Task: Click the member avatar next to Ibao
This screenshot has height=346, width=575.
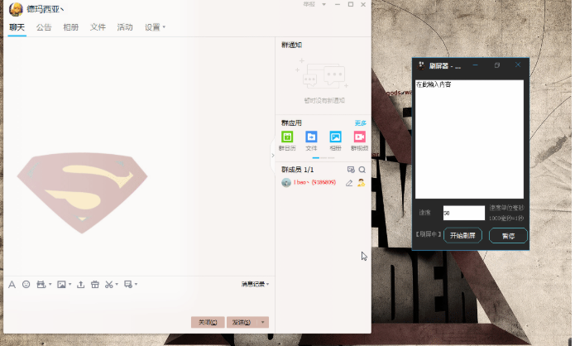Action: tap(286, 182)
